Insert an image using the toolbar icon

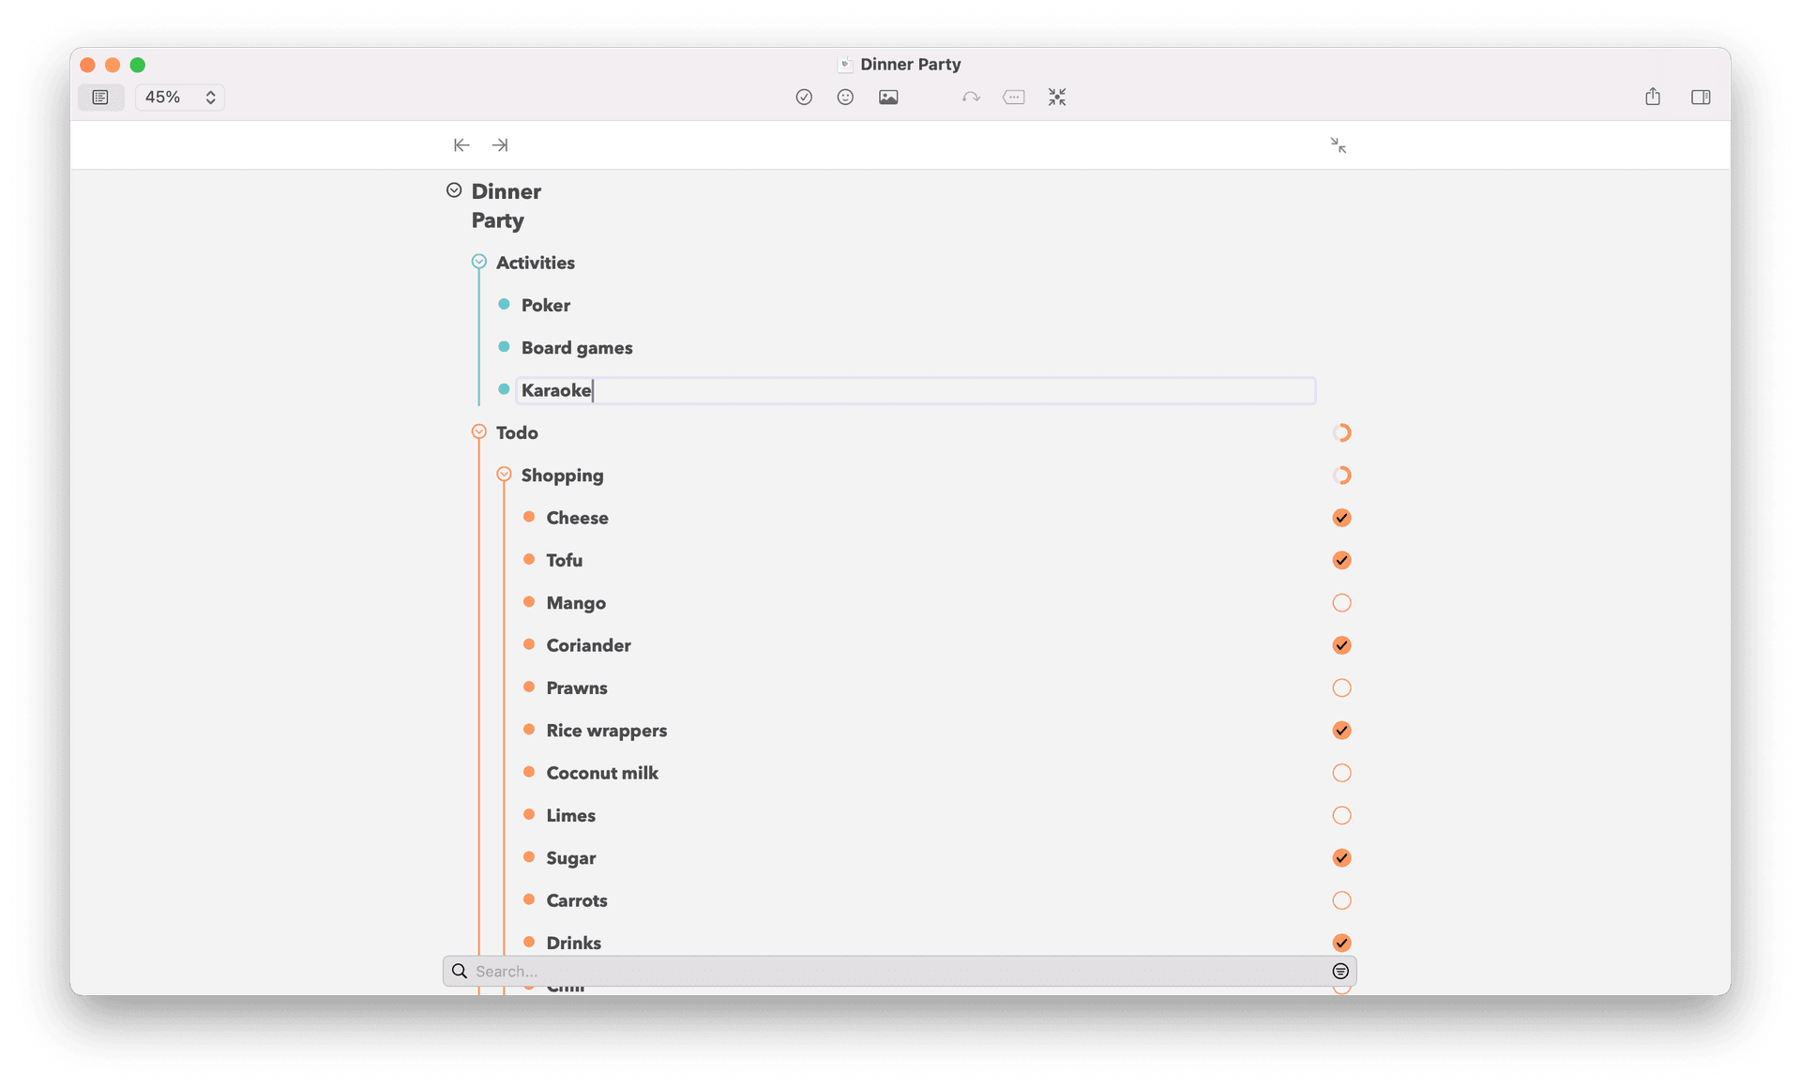[888, 97]
